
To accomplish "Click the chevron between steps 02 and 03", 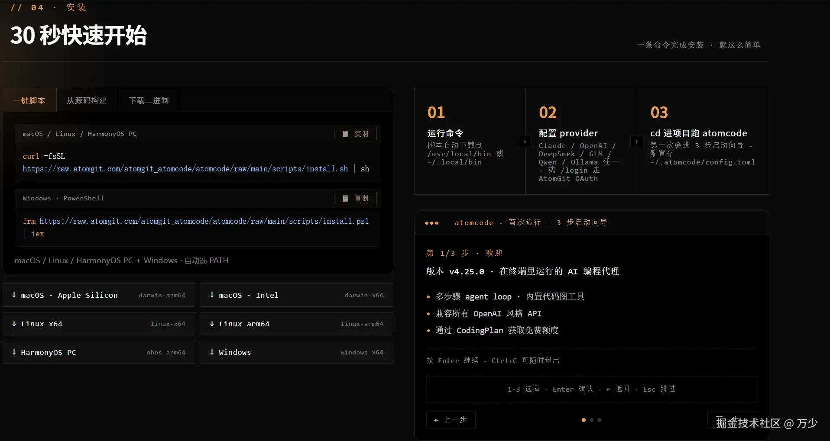I will point(636,142).
